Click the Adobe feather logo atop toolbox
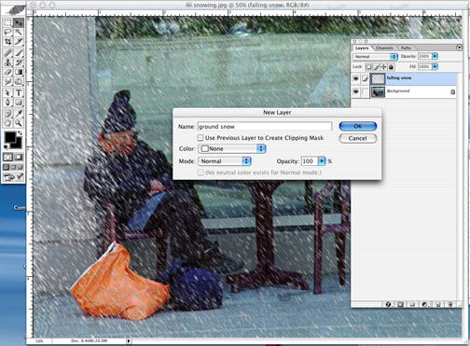 pyautogui.click(x=13, y=10)
